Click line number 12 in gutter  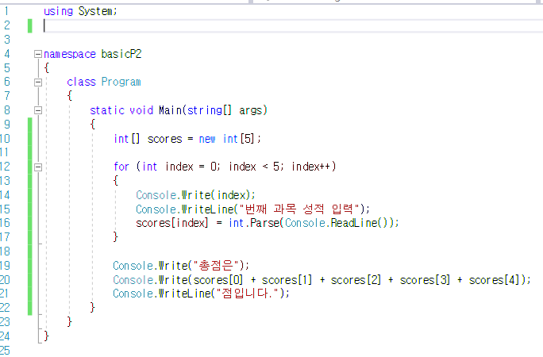pyautogui.click(x=5, y=167)
